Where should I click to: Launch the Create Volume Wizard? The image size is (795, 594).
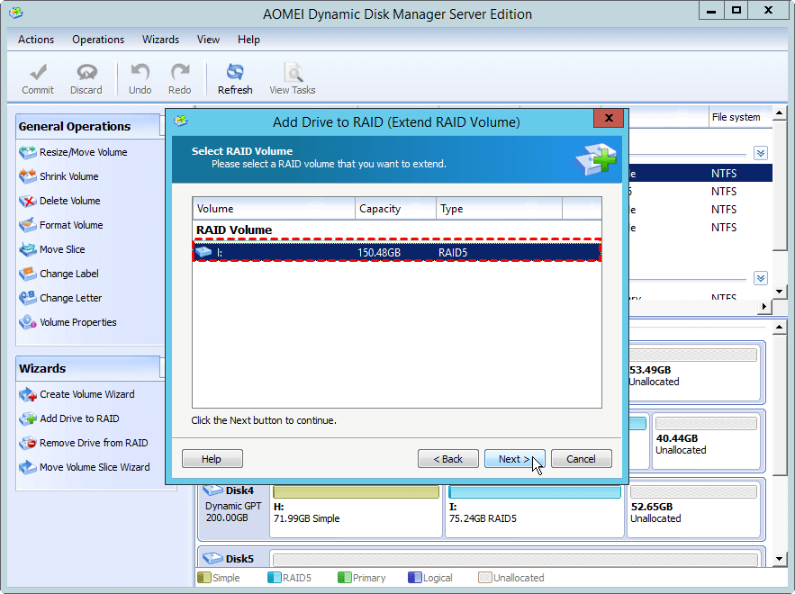(x=86, y=394)
